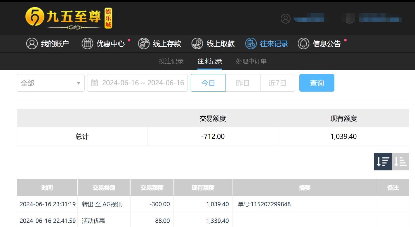Viewport: 415px width, 227px height.
Task: Select the active descending sort icon
Action: 383,162
